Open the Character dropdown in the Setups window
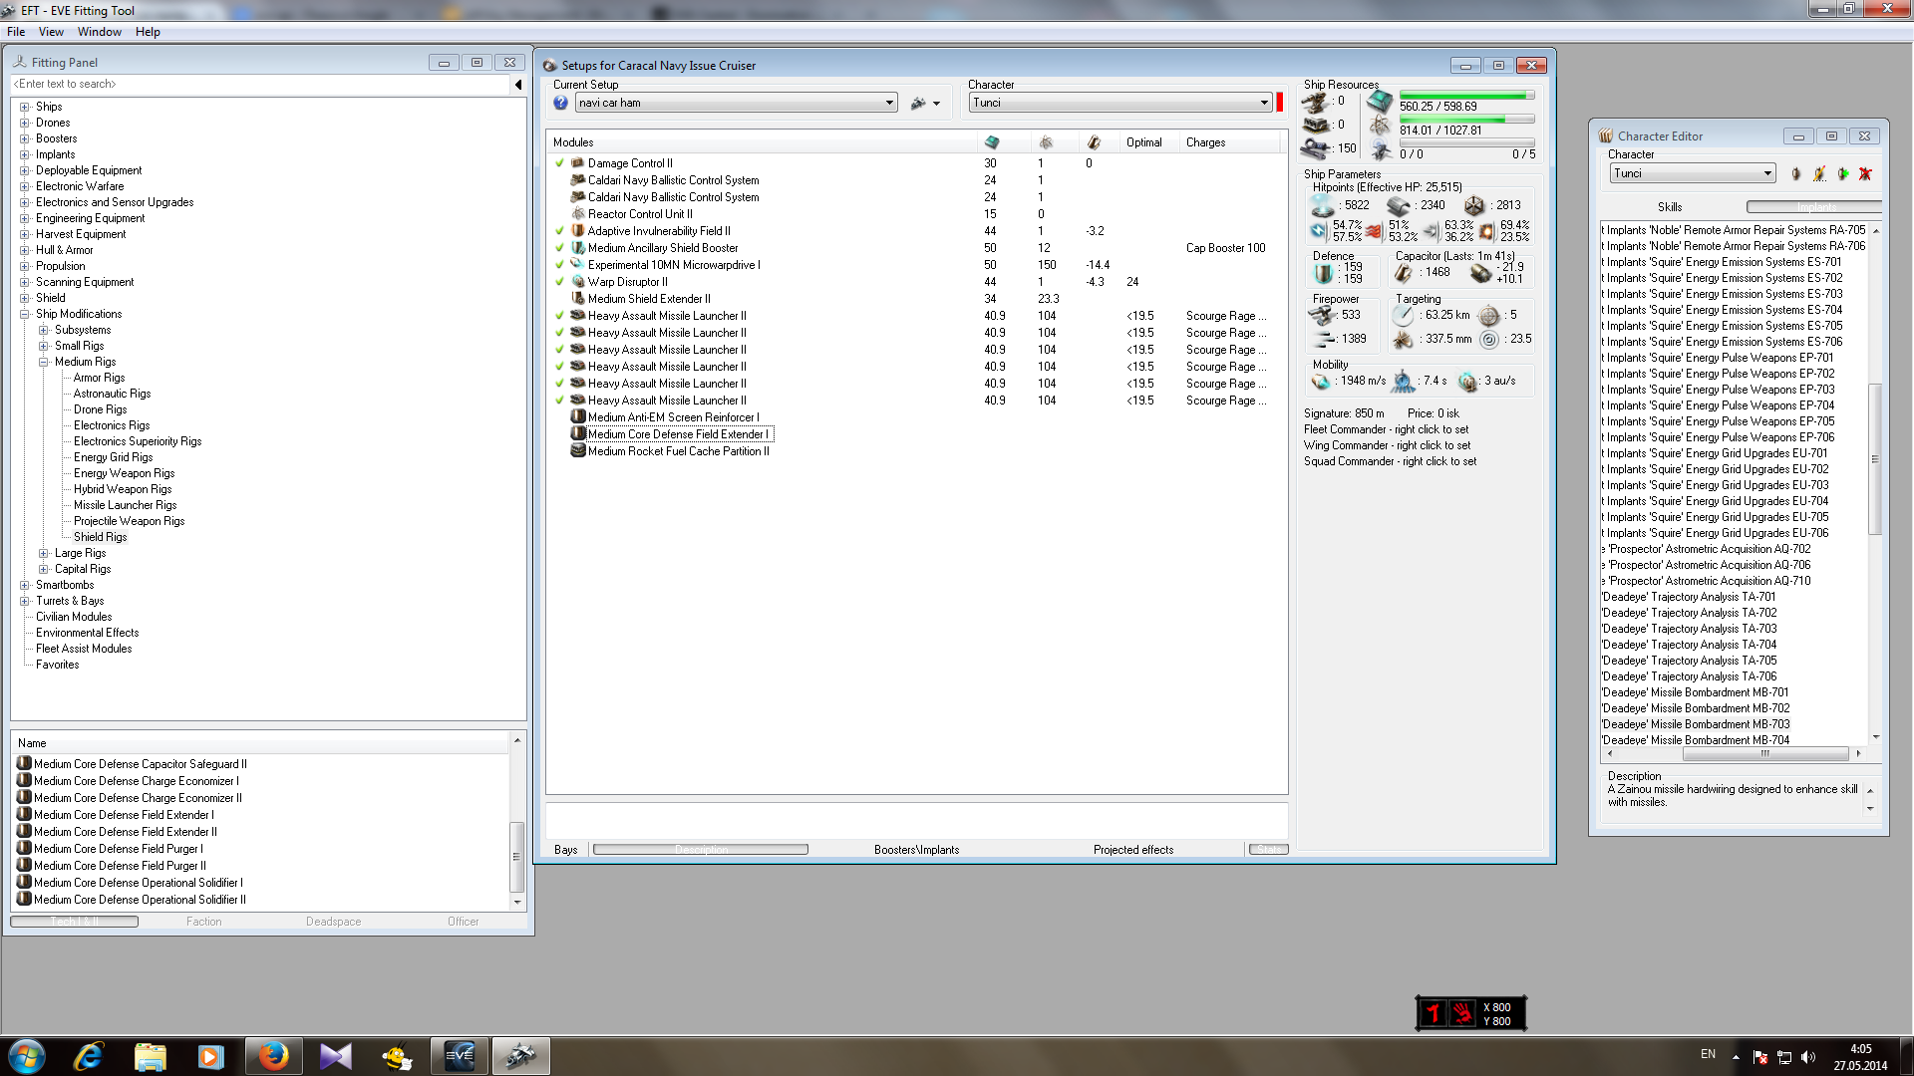 1120,103
